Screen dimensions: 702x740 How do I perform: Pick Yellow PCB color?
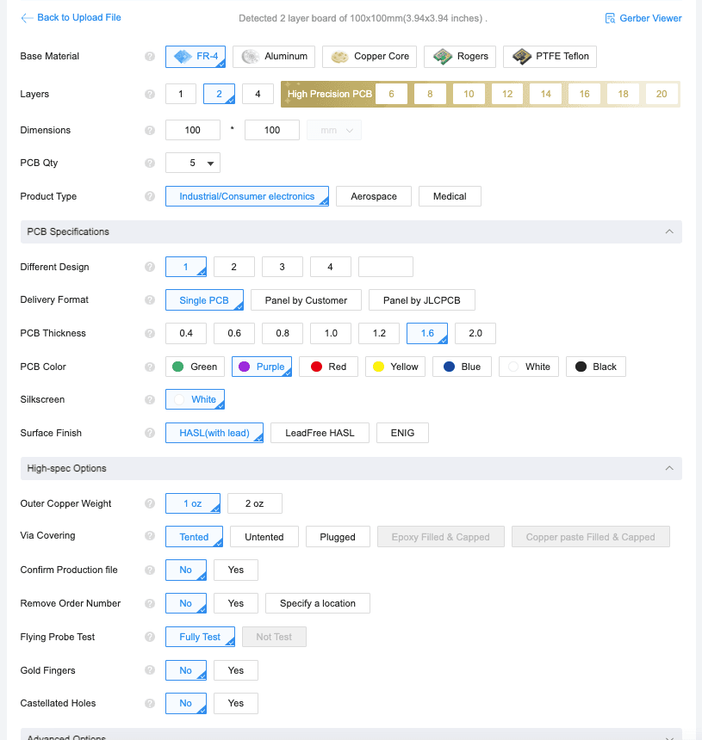coord(395,367)
